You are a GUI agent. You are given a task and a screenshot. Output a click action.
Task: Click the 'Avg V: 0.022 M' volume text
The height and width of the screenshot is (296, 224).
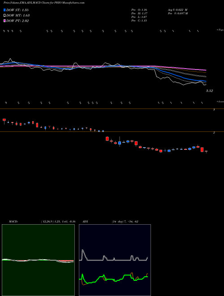click(x=177, y=10)
